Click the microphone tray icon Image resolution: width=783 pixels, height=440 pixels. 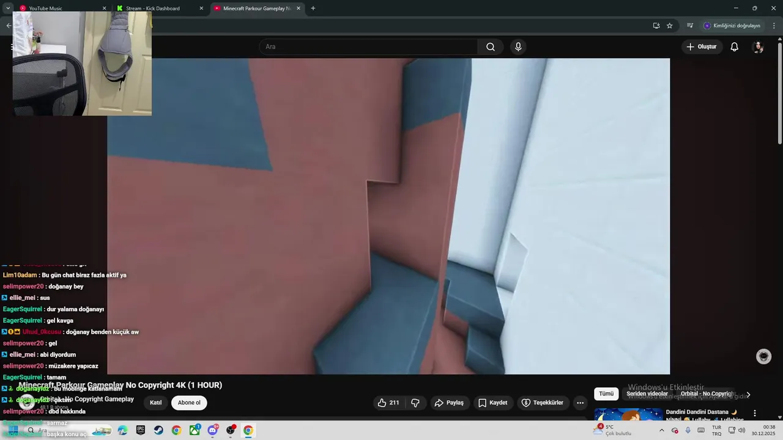coord(688,430)
